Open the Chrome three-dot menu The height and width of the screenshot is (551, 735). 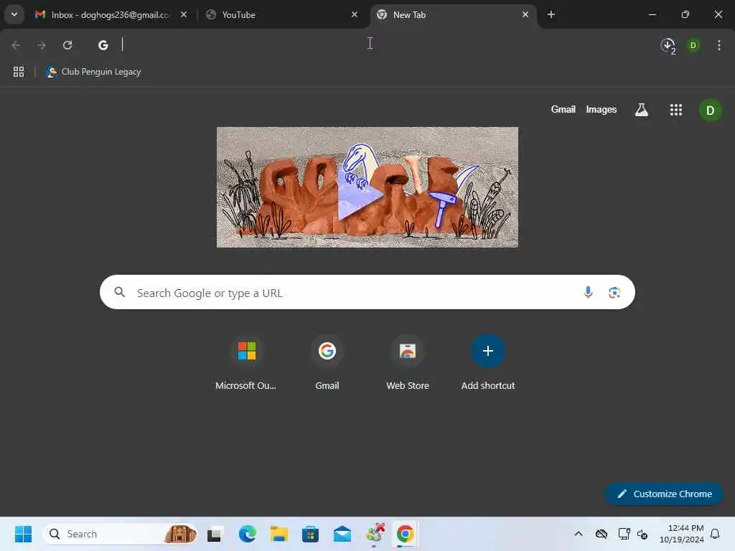tap(719, 45)
